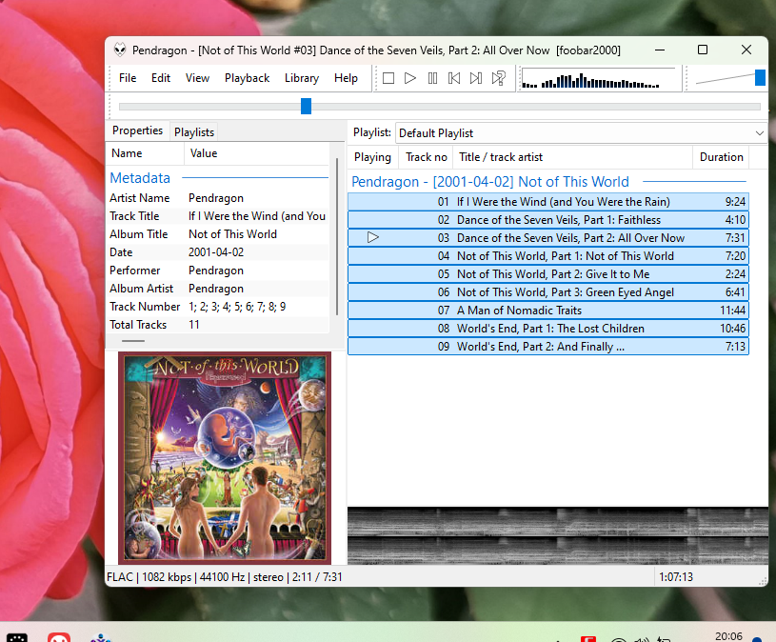Open the Playback menu
The image size is (776, 642).
[x=247, y=78]
